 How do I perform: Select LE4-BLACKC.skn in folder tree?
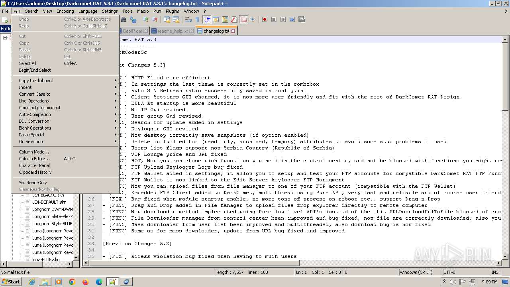(48, 195)
